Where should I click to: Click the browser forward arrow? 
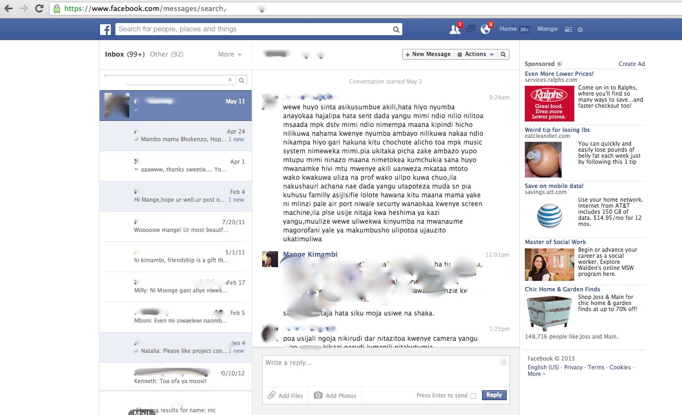(24, 8)
